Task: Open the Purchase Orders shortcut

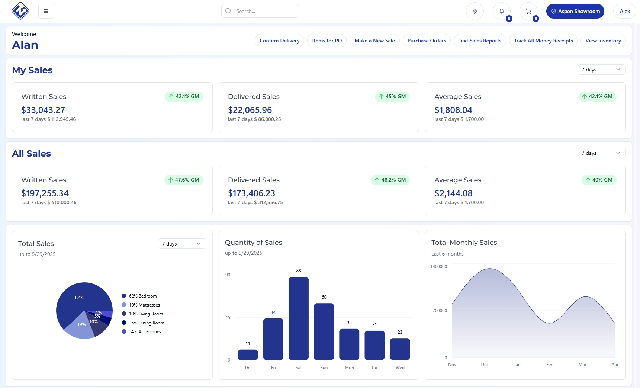Action: 426,41
